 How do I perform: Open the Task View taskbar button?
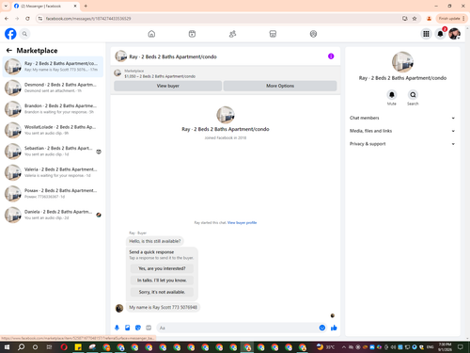(x=49, y=347)
